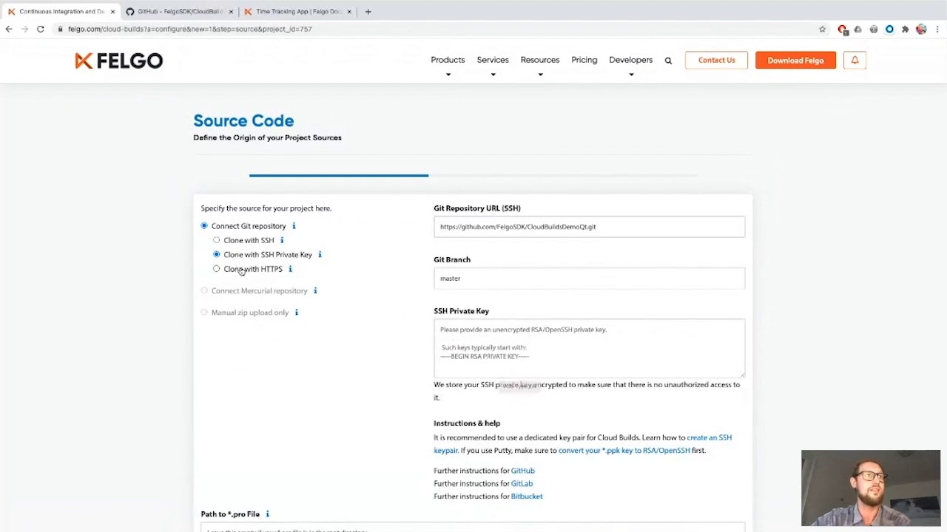Screen dimensions: 947x532
Task: Click the setup step progress bar
Action: [x=473, y=175]
